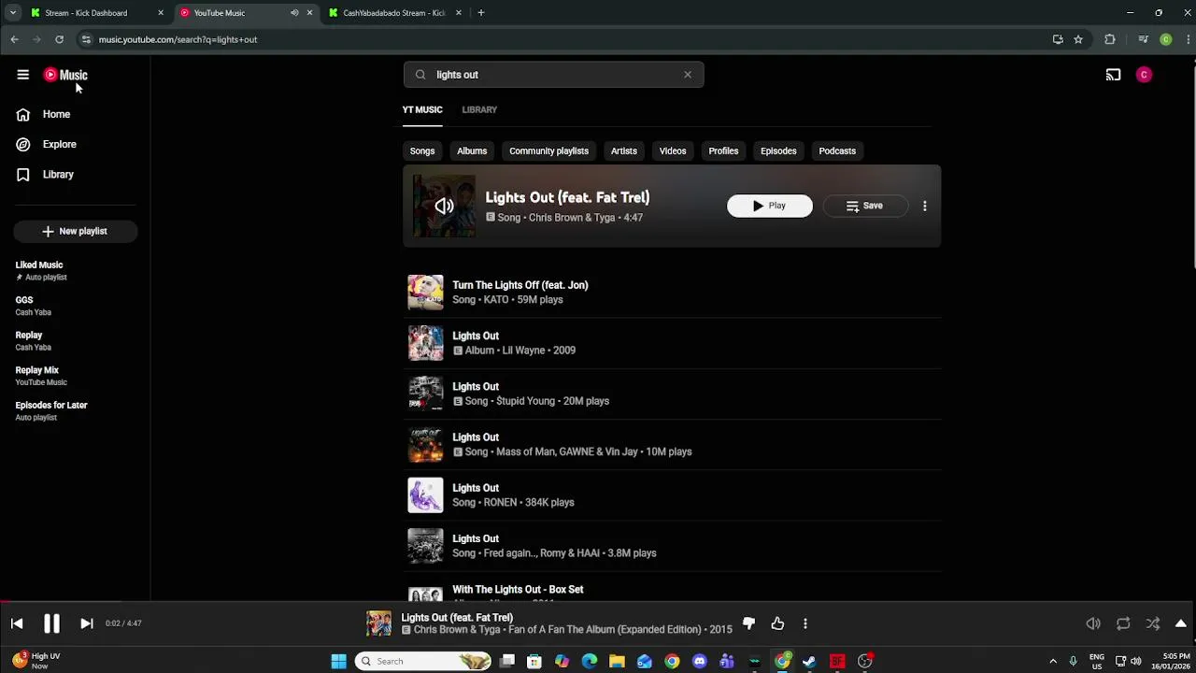The width and height of the screenshot is (1196, 673).
Task: Open the tab search dropdown
Action: pos(12,13)
